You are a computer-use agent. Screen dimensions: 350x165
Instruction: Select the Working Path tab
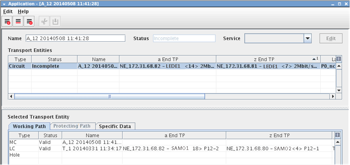tap(29, 126)
